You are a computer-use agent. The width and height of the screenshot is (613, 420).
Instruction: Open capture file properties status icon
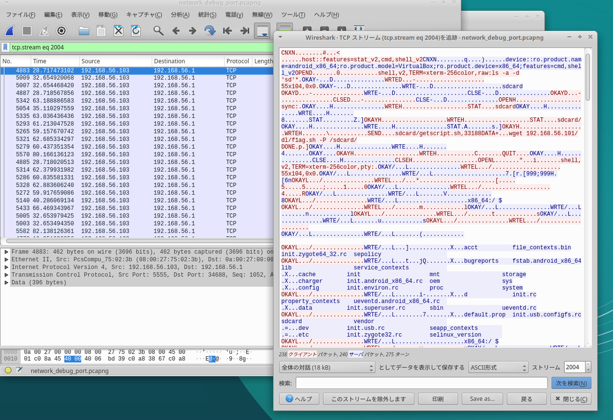[x=19, y=370]
